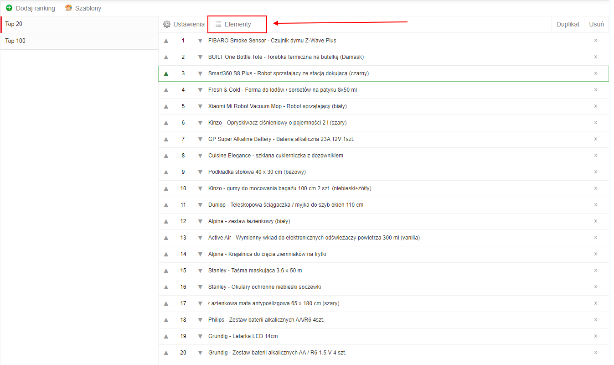Image resolution: width=614 pixels, height=365 pixels.
Task: Click text 'Alpina - Krajalnica do cięcia ziemniaków na frytki'
Action: [267, 254]
